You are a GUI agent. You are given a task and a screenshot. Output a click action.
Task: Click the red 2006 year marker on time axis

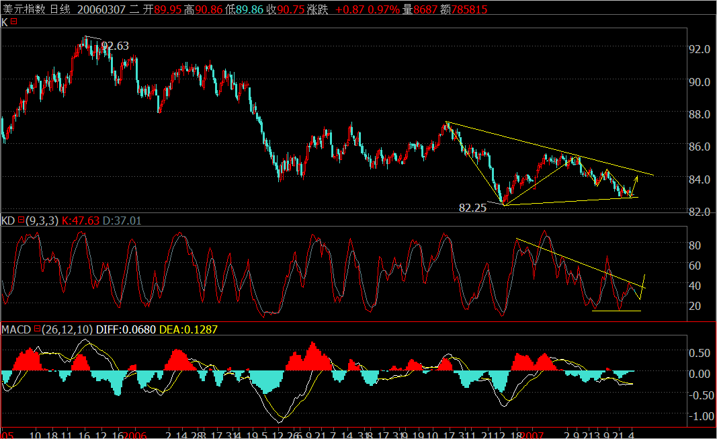[135, 435]
